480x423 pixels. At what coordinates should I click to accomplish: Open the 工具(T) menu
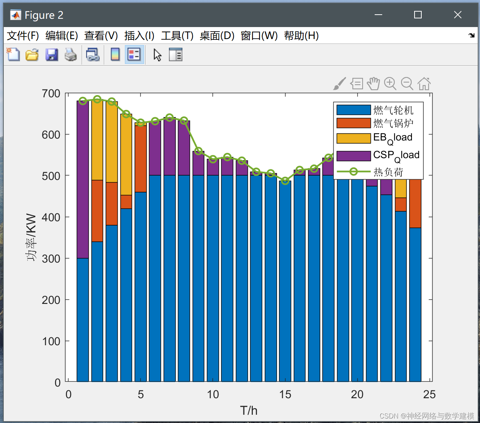tap(177, 36)
